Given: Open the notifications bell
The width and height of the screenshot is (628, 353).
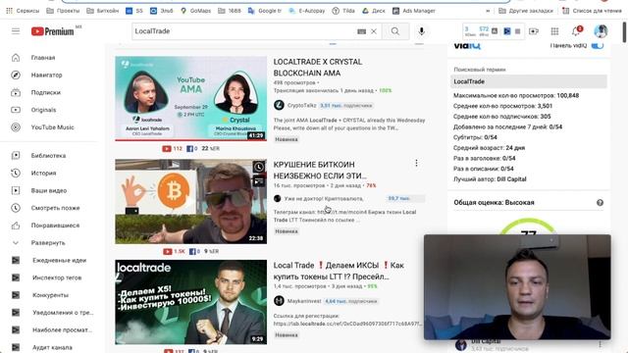Looking at the screenshot, I should pos(576,31).
